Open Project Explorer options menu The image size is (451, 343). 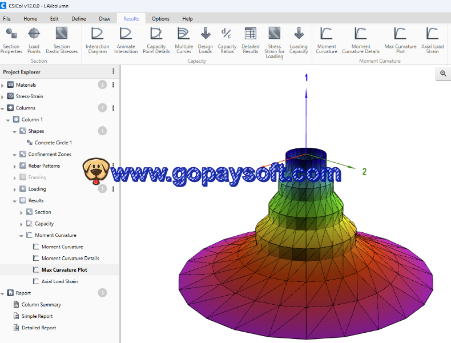pyautogui.click(x=113, y=71)
